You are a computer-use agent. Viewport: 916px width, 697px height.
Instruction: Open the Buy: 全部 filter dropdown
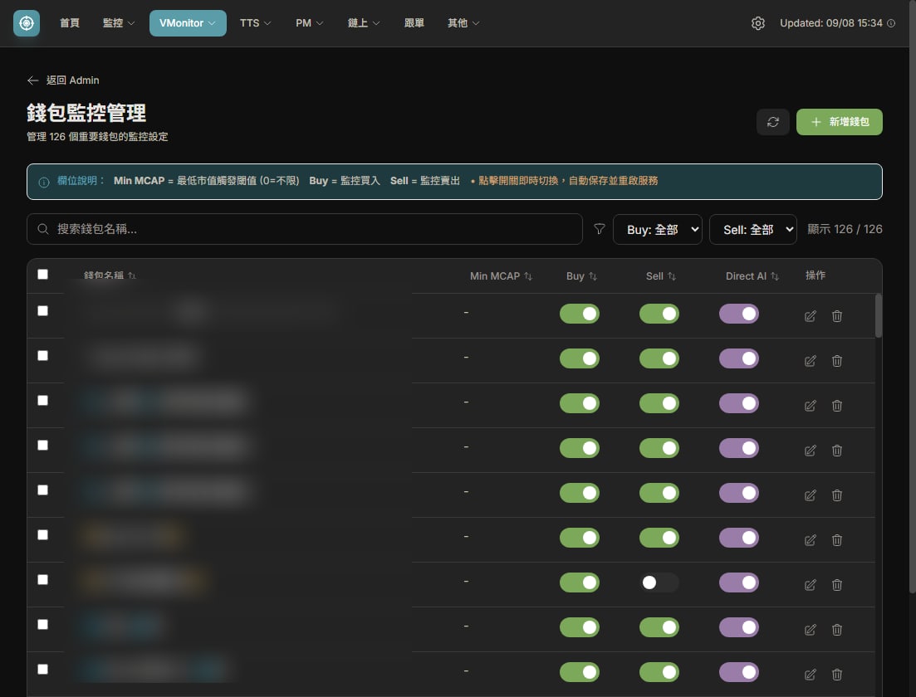point(657,229)
